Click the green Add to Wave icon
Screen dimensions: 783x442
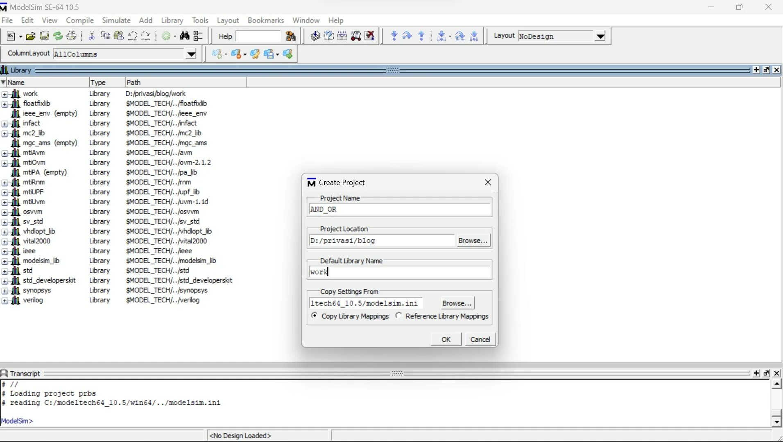tap(166, 36)
